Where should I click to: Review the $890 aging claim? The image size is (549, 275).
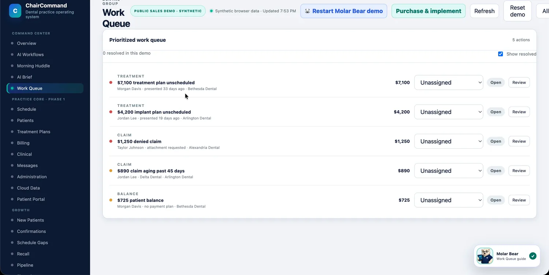click(519, 171)
